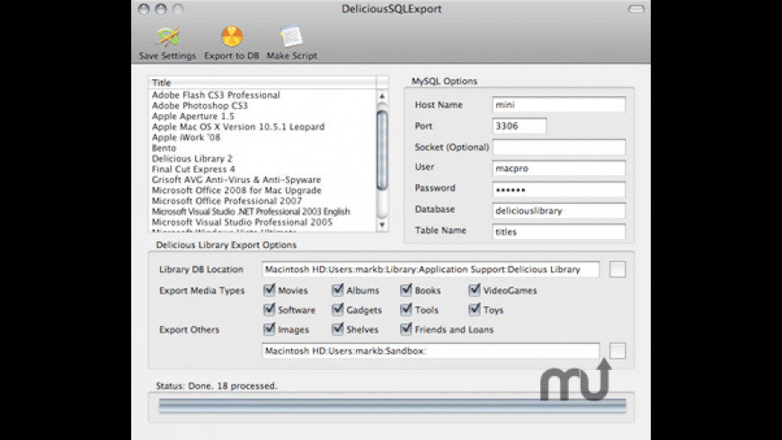Click the Host Name field

(x=558, y=105)
